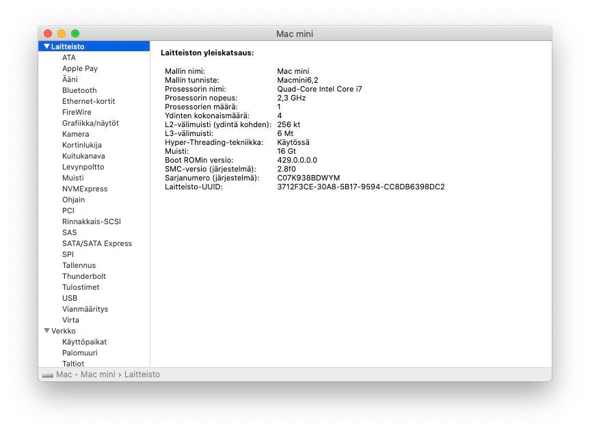Open SPI entry in sidebar

(x=68, y=254)
